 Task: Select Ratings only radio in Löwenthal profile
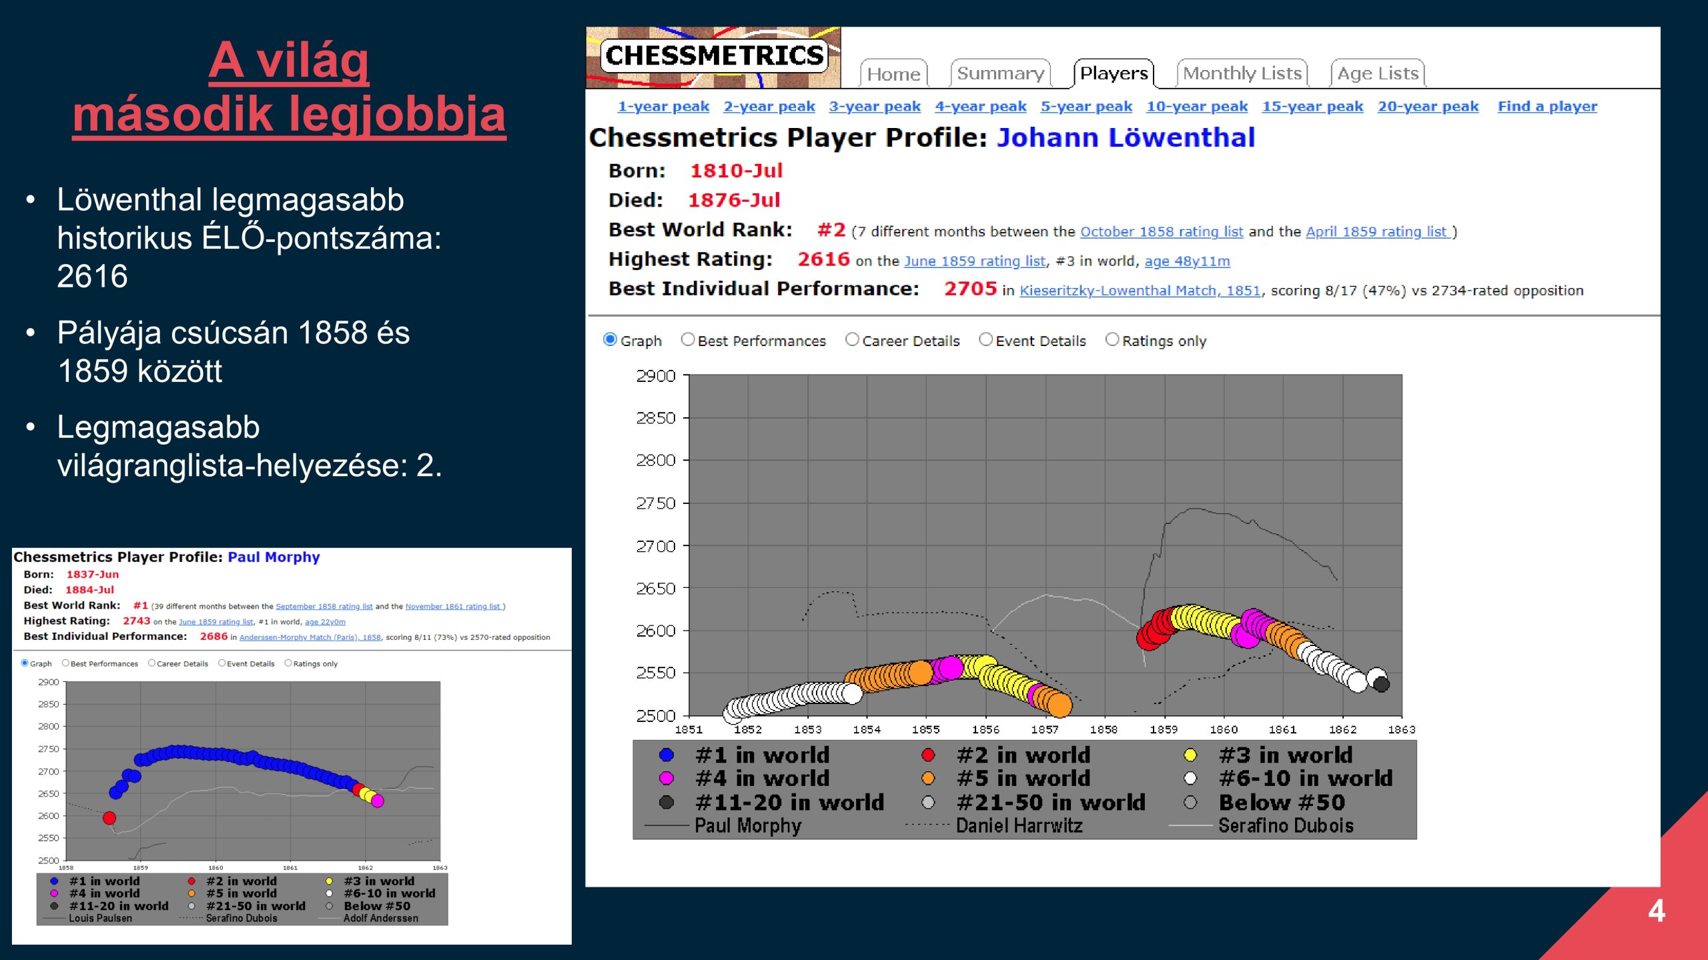point(1112,340)
